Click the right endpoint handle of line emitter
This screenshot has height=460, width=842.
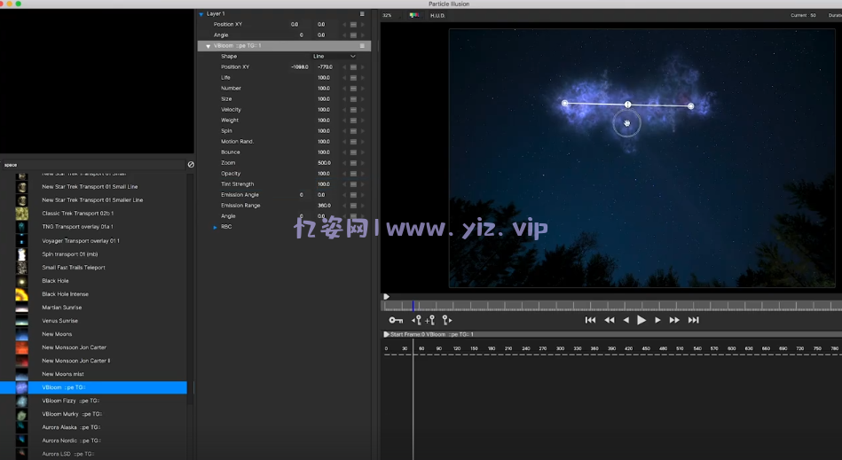click(x=691, y=106)
